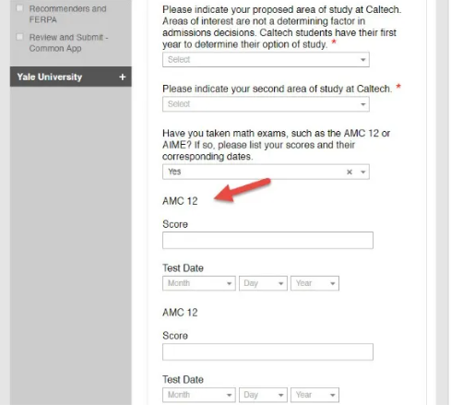This screenshot has height=416, width=451.
Task: Open second area of study dropdown
Action: 266,104
